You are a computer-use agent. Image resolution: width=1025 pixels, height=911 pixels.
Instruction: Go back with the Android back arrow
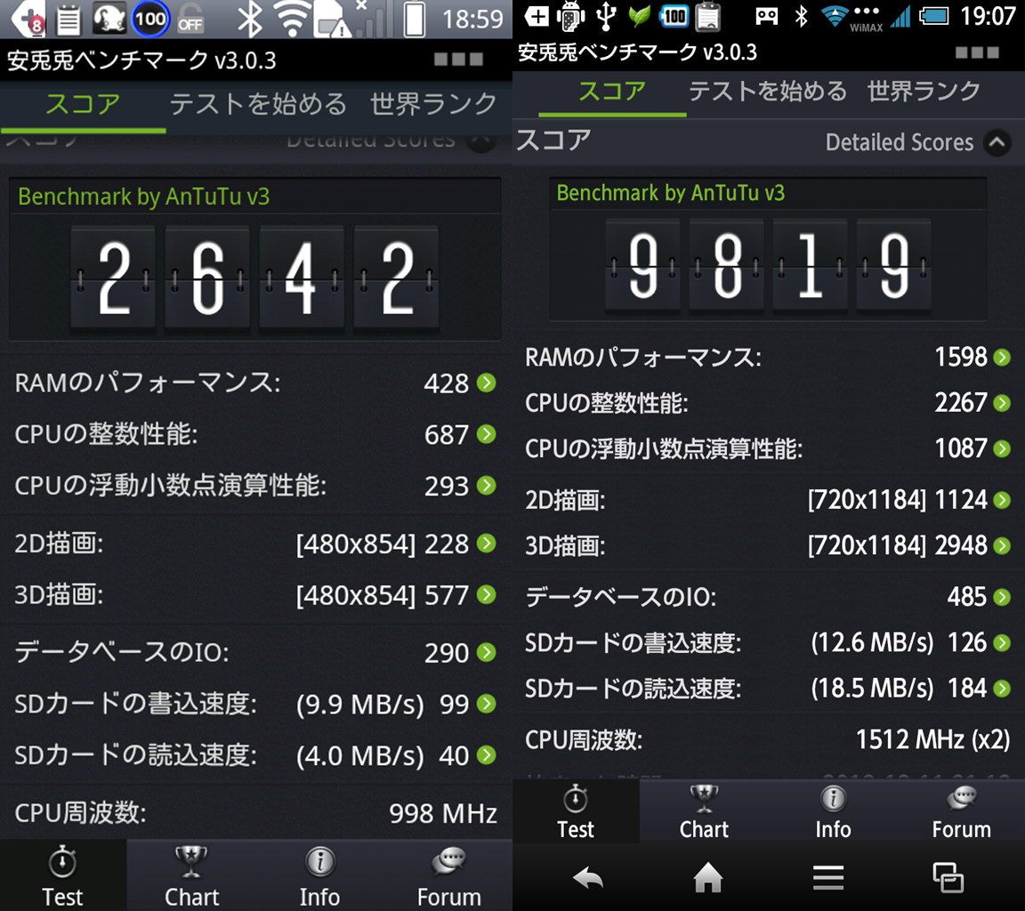[x=588, y=878]
